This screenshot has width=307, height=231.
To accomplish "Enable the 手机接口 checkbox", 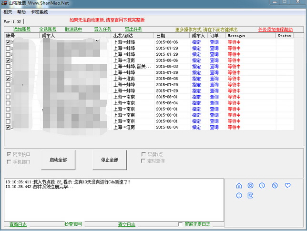I will [9, 162].
